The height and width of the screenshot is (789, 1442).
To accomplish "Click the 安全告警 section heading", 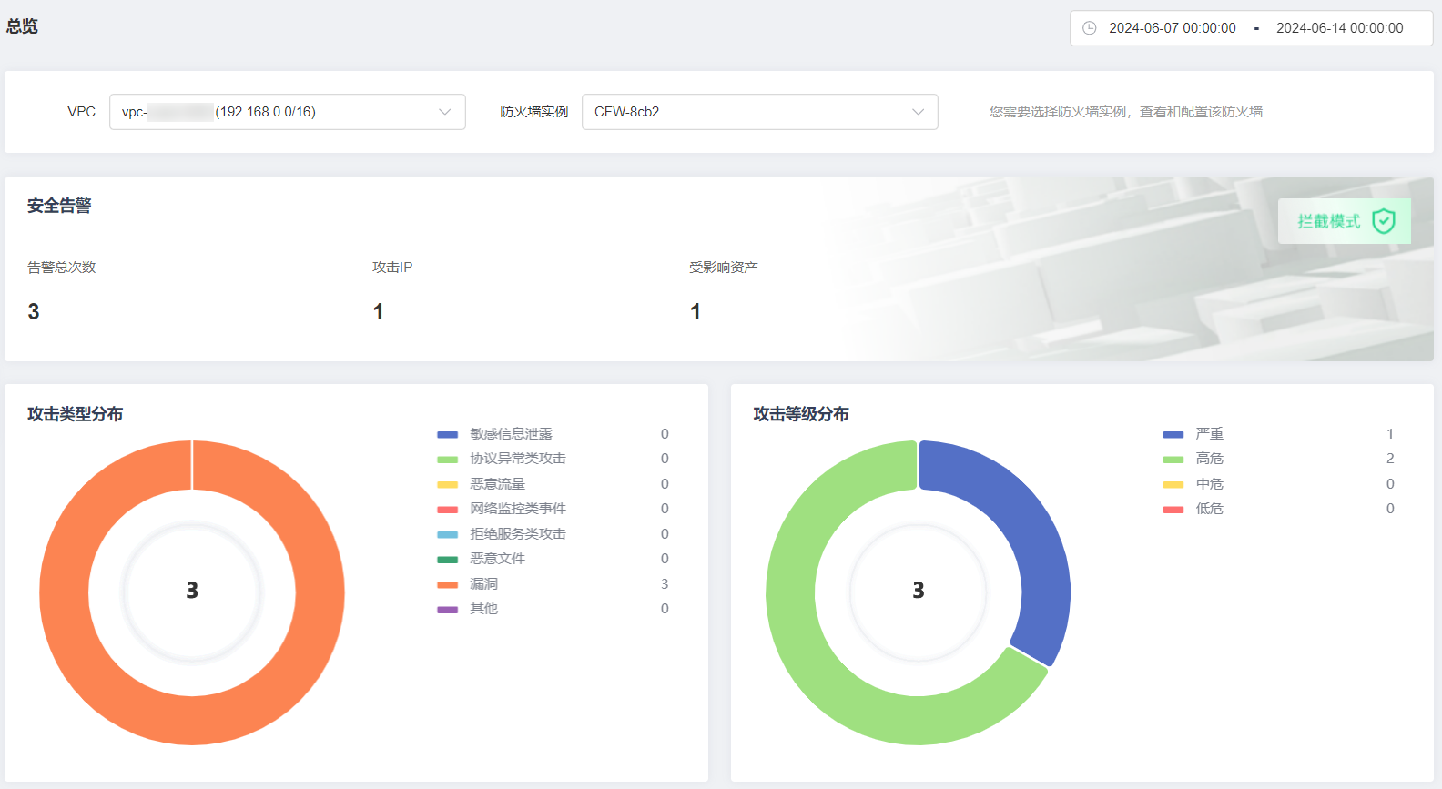I will 59,206.
